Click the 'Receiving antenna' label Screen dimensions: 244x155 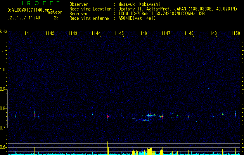[89, 18]
